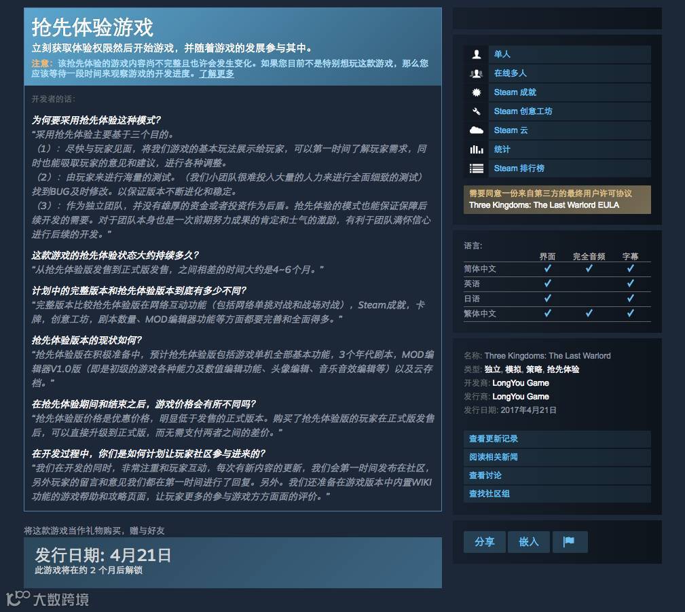Image resolution: width=685 pixels, height=612 pixels.
Task: Click the question 为何要采用抢先体验这种模式?
Action: coord(96,120)
